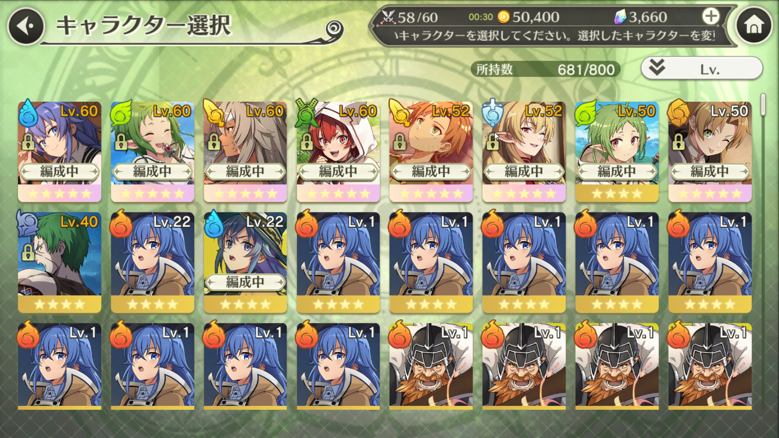Click the gold coin currency icon
This screenshot has height=438, width=779.
click(x=503, y=17)
